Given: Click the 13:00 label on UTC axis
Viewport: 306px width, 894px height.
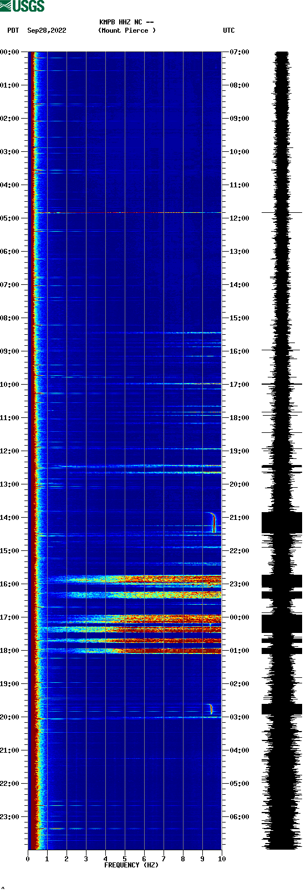Looking at the screenshot, I should (239, 252).
